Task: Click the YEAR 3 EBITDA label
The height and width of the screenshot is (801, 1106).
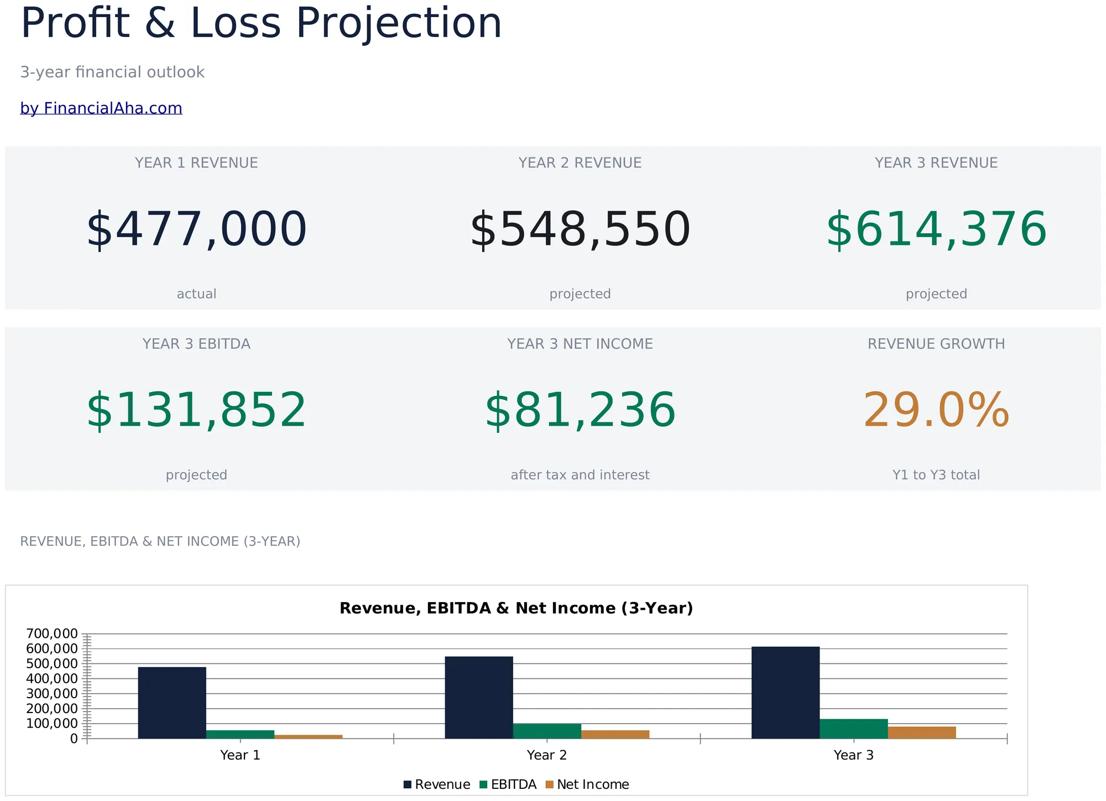Action: 196,344
